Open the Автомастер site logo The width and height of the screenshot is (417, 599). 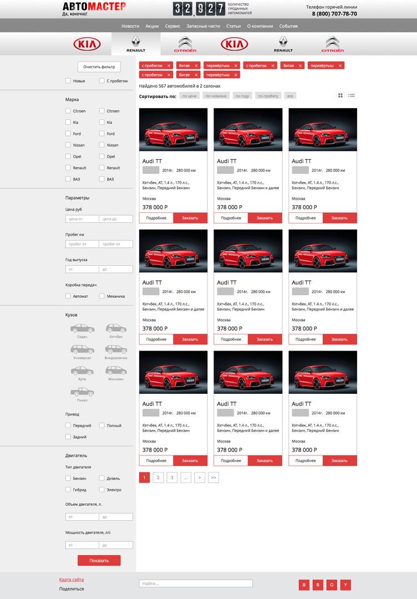[94, 9]
